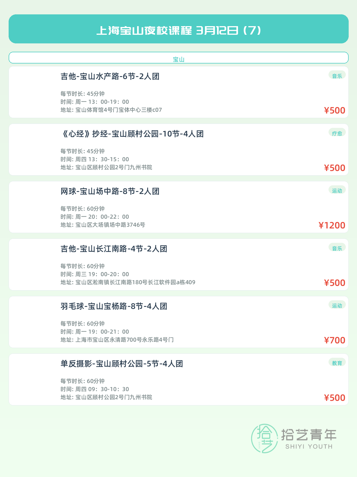
Task: Click the ¥500 price on 水产路 guitar course
Action: point(335,110)
